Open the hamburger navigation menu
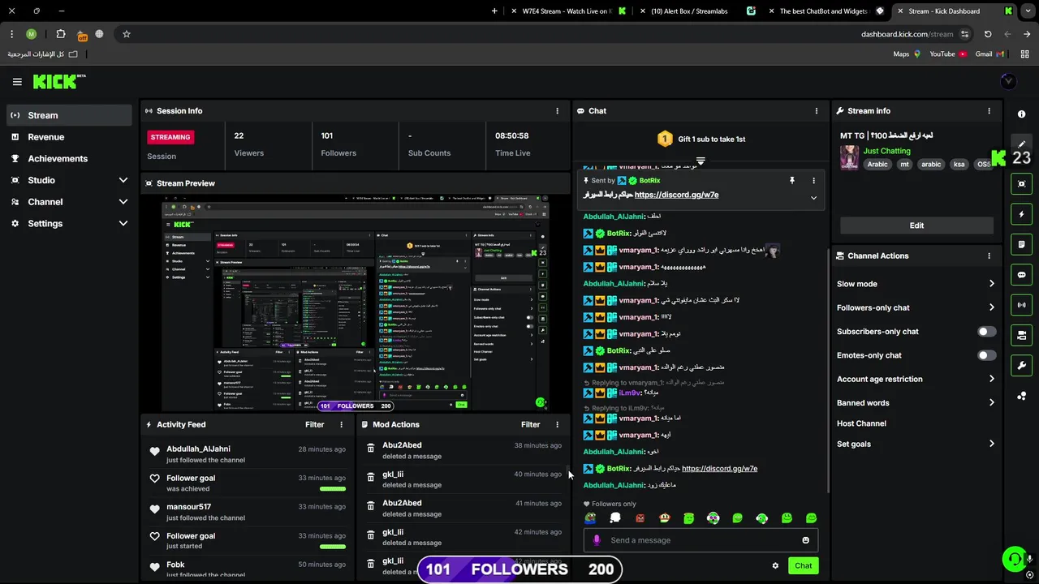 click(x=17, y=82)
